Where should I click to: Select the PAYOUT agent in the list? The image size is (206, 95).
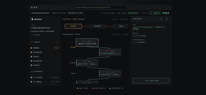pos(45,65)
